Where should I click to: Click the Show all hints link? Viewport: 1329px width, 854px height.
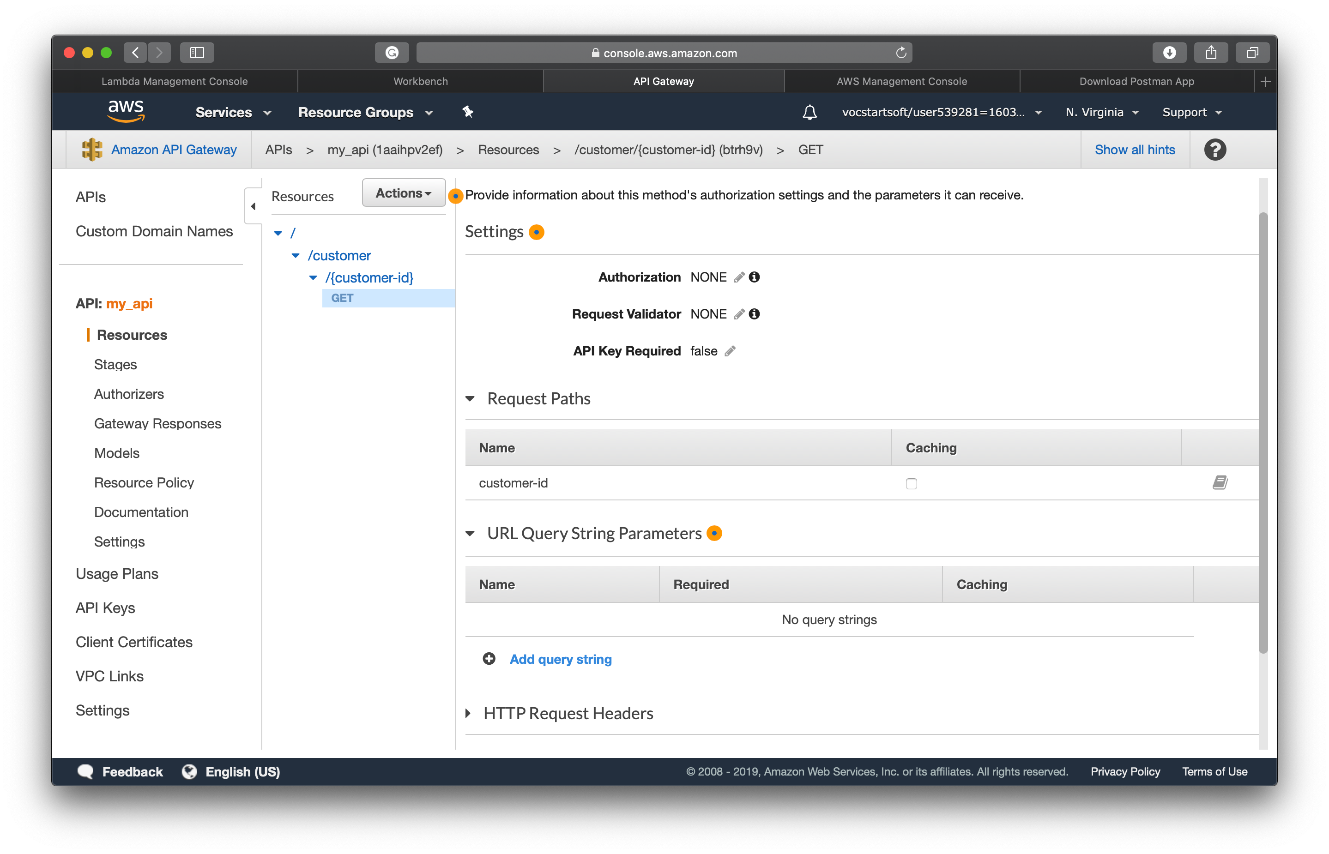pyautogui.click(x=1134, y=149)
